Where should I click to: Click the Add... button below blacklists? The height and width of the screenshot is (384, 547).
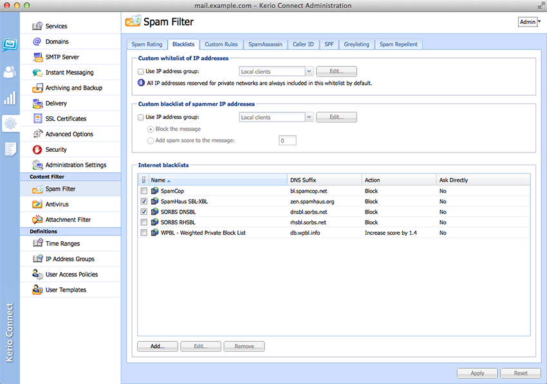157,346
